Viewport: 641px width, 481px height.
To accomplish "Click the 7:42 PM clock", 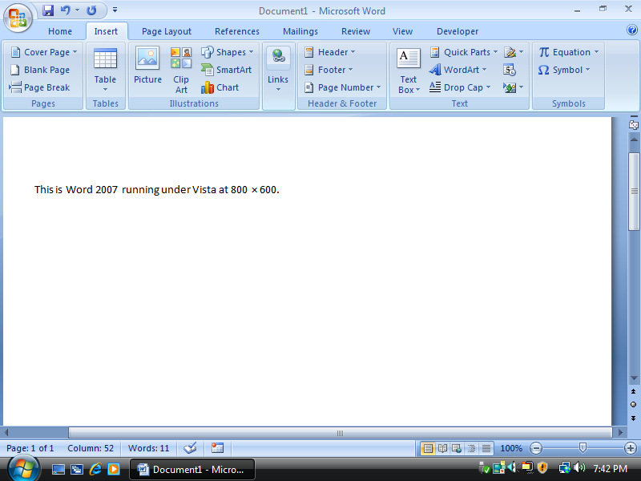I will click(611, 469).
